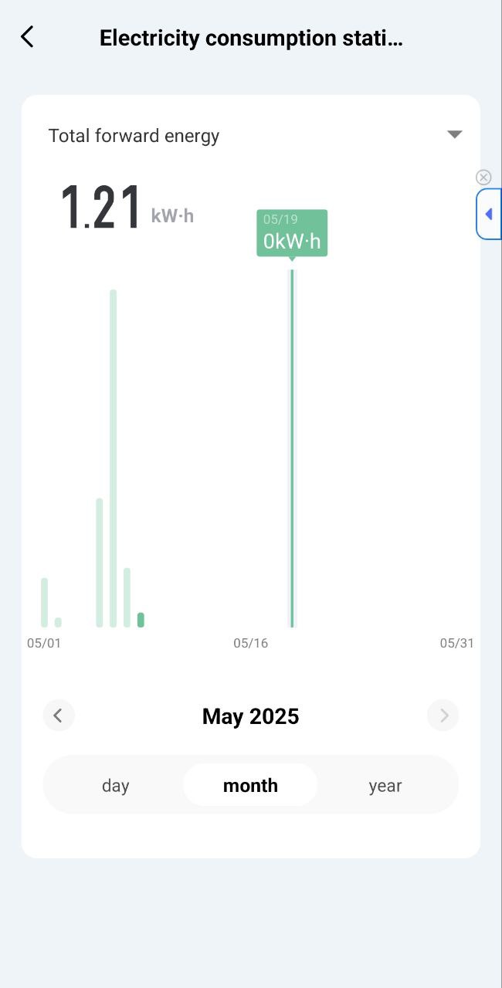Expand the blue side panel arrow tab

pyautogui.click(x=489, y=214)
